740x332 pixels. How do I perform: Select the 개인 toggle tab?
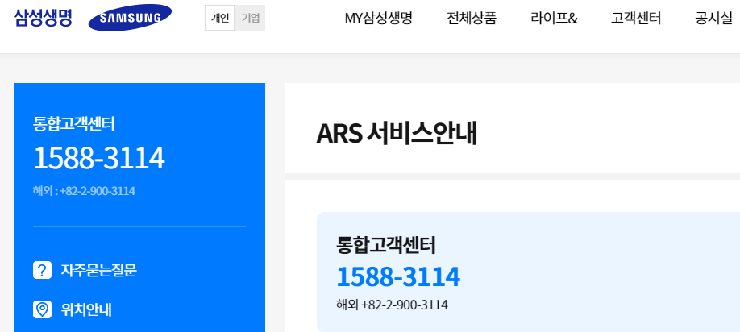pyautogui.click(x=220, y=18)
